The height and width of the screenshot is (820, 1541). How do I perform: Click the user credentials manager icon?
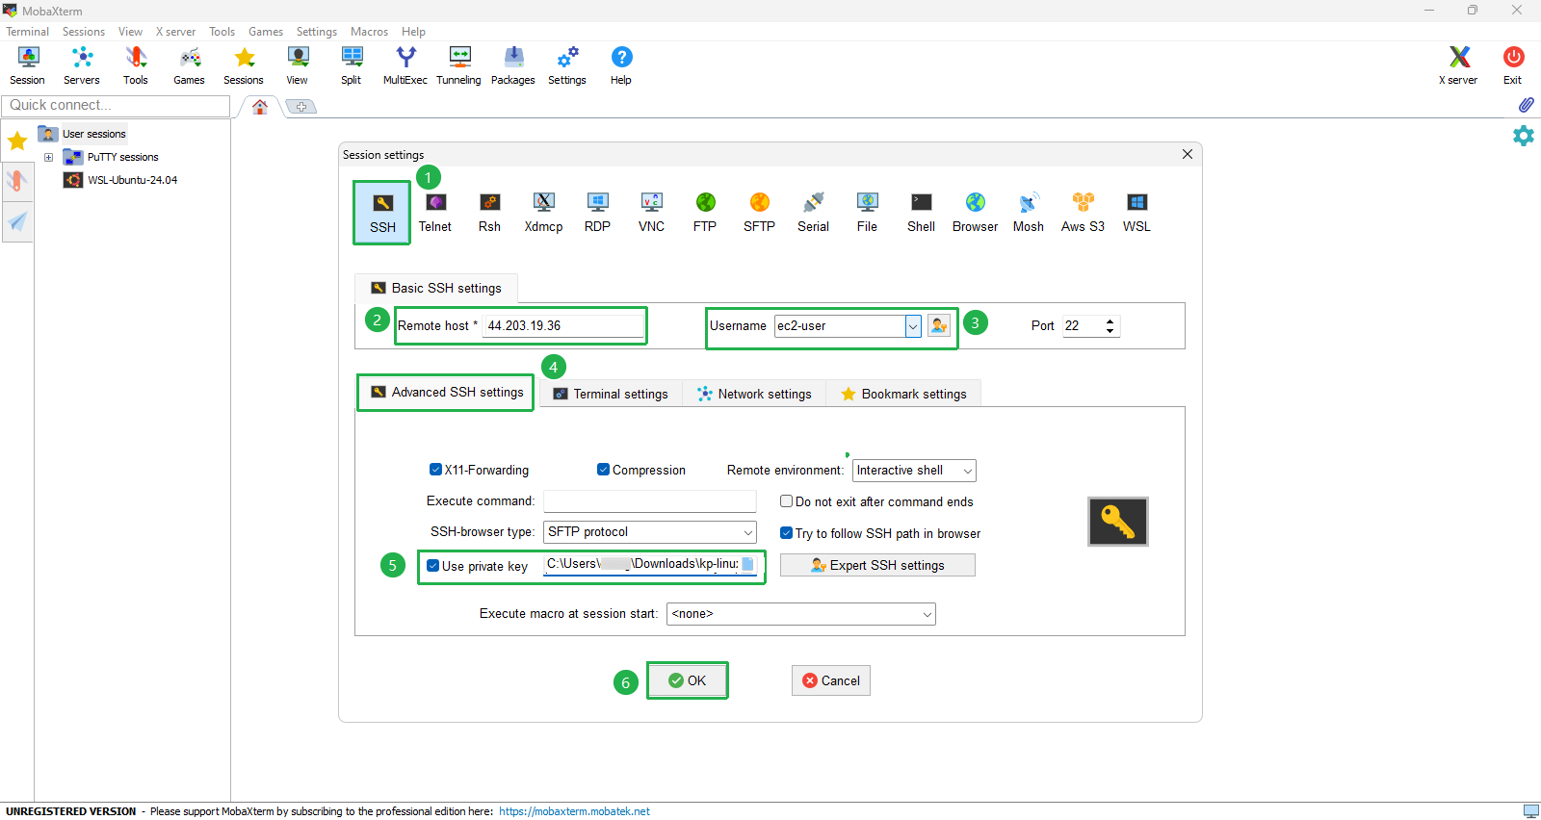939,325
